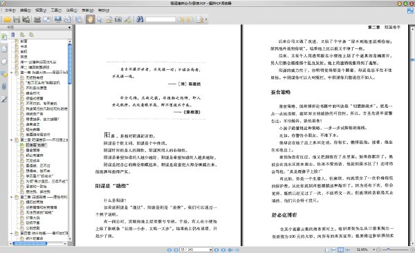This screenshot has height=253, width=415.
Task: Go to last page in bottom bar
Action: 223,250
